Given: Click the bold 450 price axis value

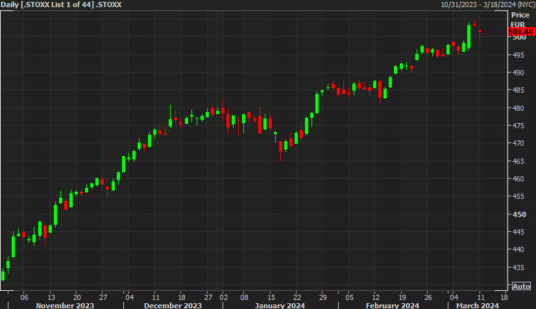Looking at the screenshot, I should pyautogui.click(x=519, y=214).
